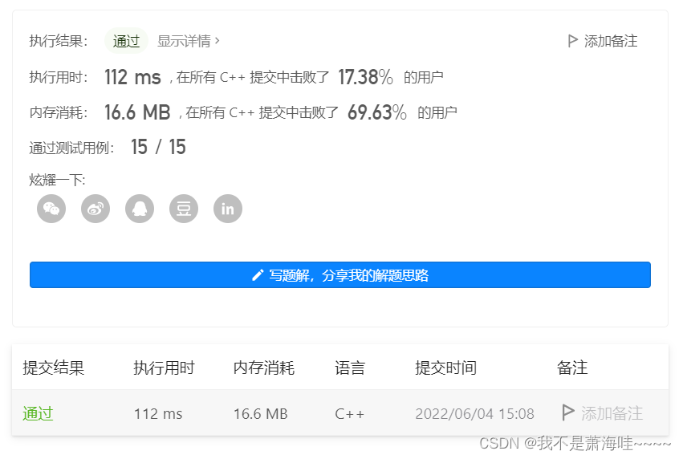Image resolution: width=683 pixels, height=459 pixels.
Task: Select 执行用时 column header
Action: click(164, 368)
